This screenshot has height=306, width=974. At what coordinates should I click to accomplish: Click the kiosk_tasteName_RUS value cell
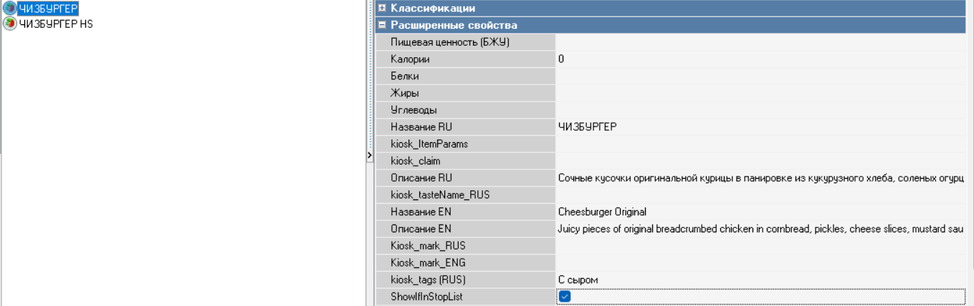tap(760, 194)
